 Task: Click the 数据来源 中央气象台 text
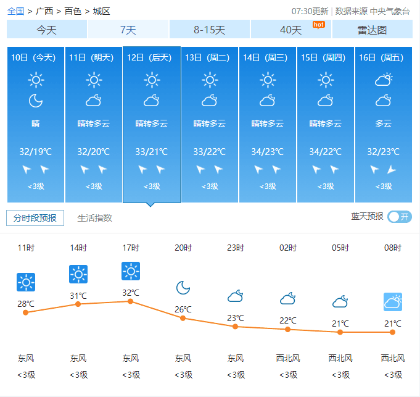[373, 11]
